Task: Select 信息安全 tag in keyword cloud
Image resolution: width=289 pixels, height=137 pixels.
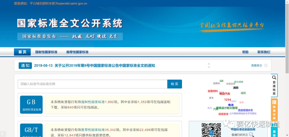Action: pos(223,114)
